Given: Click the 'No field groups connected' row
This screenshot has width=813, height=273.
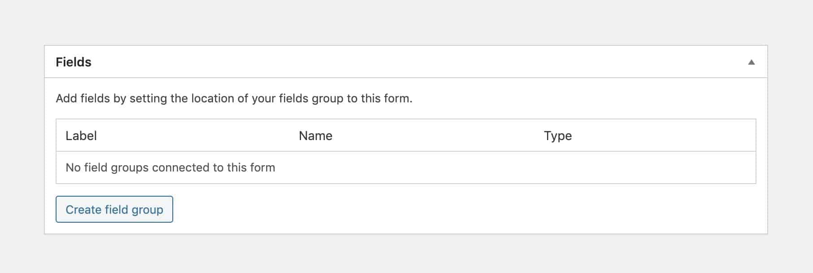Looking at the screenshot, I should pyautogui.click(x=170, y=167).
